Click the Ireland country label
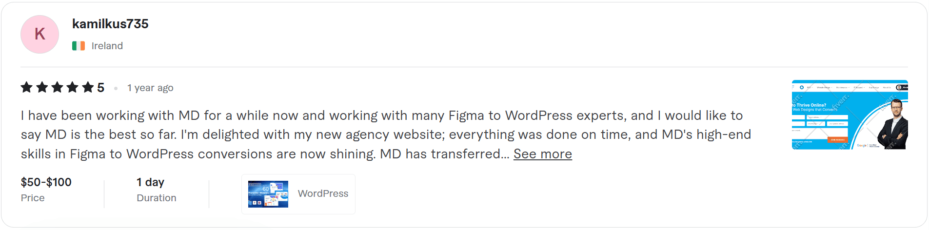 [107, 46]
